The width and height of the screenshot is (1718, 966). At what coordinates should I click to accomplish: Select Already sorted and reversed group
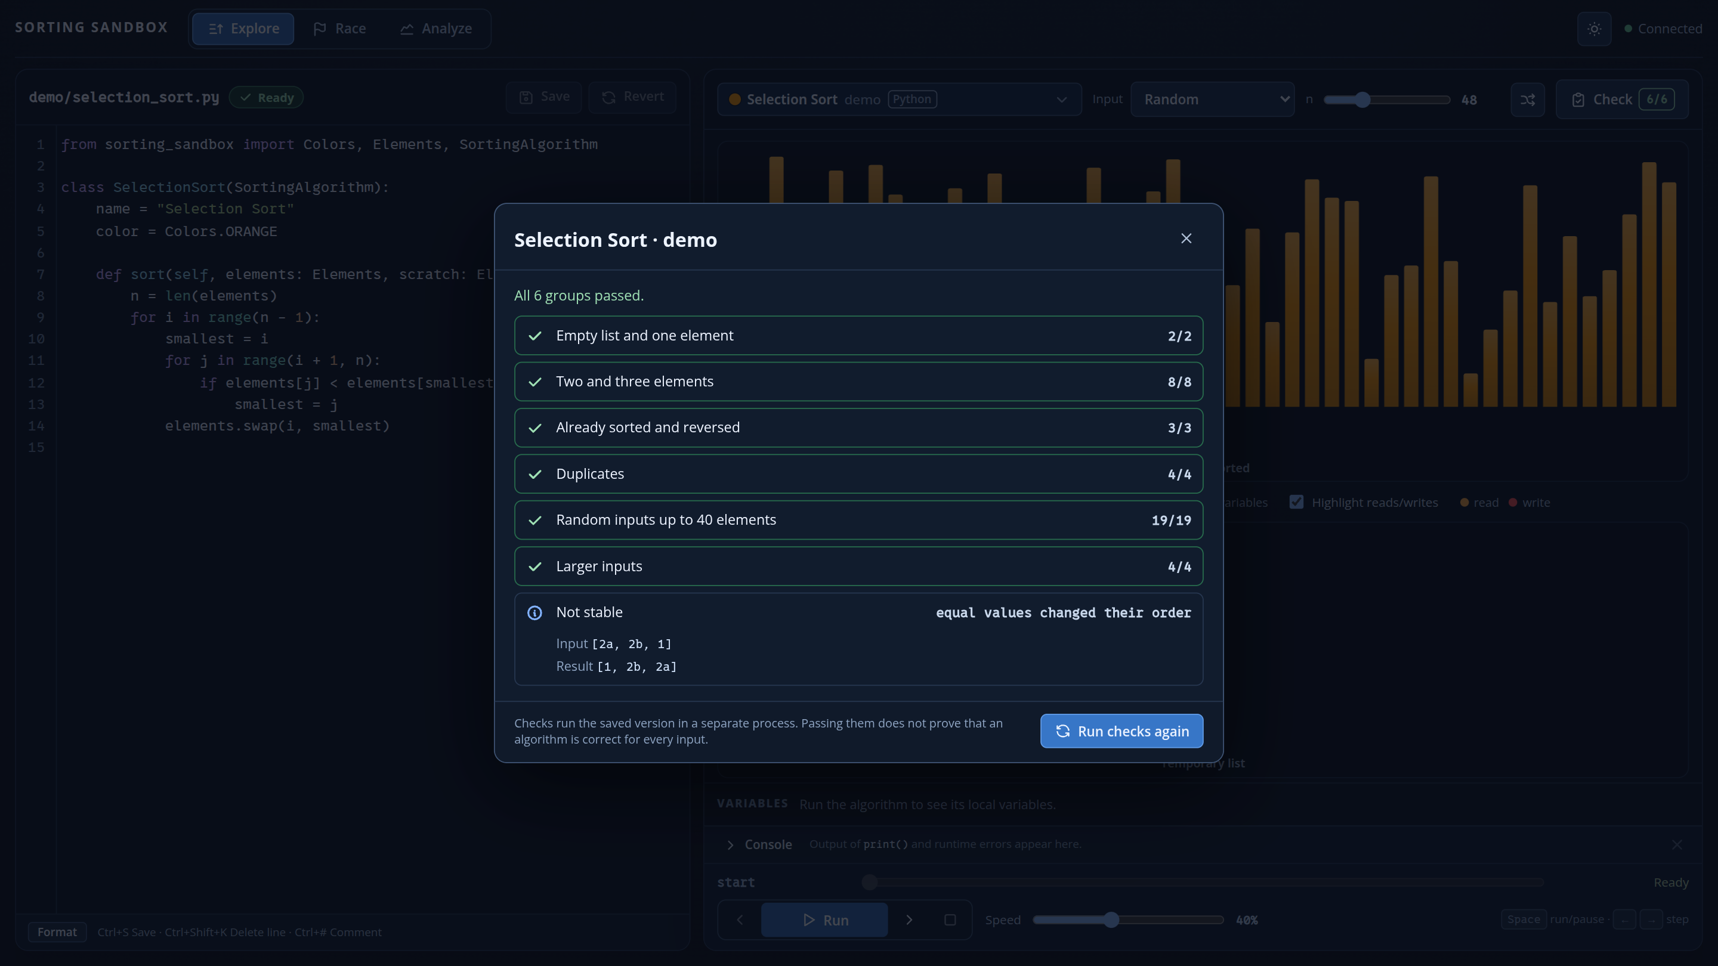pyautogui.click(x=858, y=428)
